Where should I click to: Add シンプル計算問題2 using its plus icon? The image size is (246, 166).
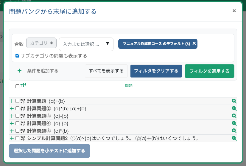pyautogui.click(x=12, y=138)
